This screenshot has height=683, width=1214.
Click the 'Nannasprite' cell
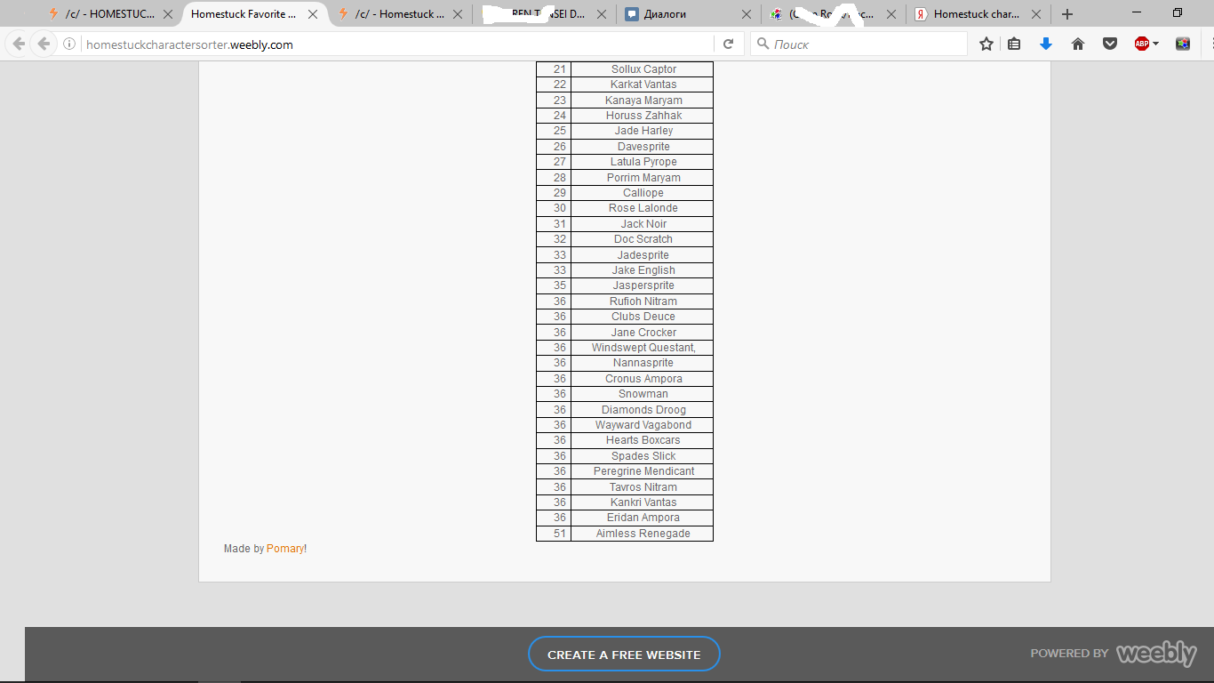point(643,363)
